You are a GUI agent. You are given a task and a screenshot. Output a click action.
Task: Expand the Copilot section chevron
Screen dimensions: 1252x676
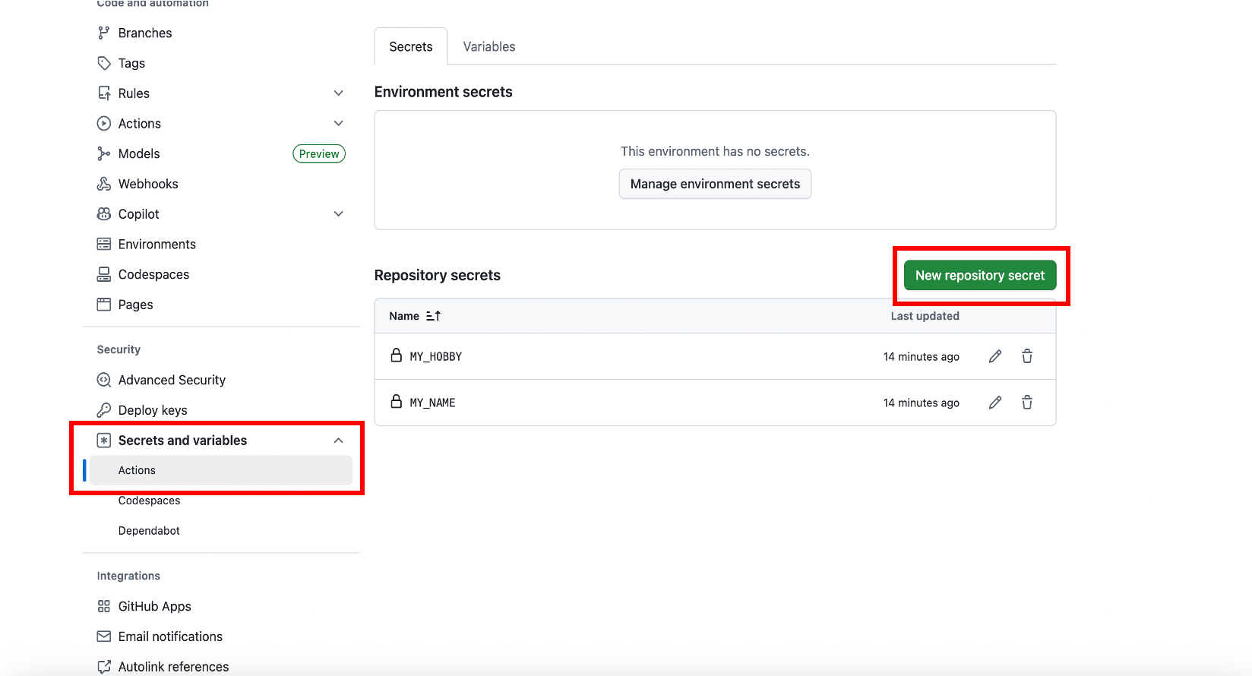pos(339,214)
